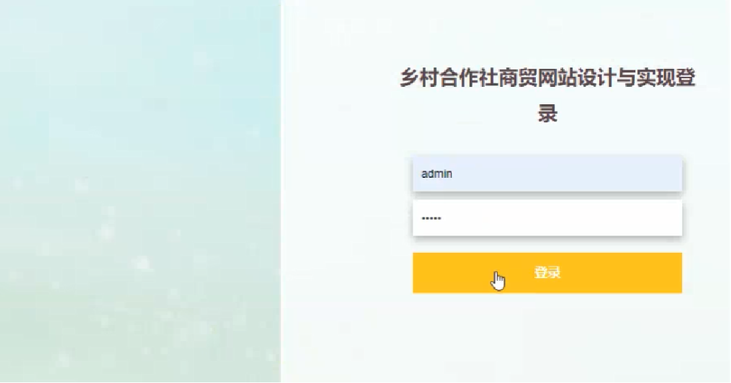Focus the masked password input field

tap(547, 218)
